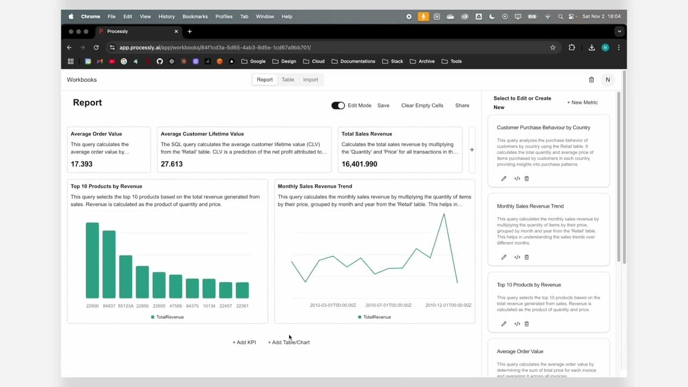Toggle TotalRevenue legend on the line chart
Image resolution: width=688 pixels, height=387 pixels.
pyautogui.click(x=374, y=317)
